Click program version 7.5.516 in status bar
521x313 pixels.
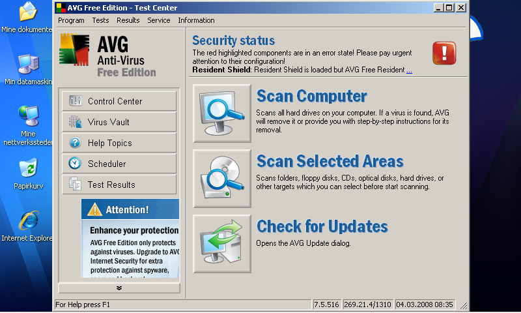point(326,305)
